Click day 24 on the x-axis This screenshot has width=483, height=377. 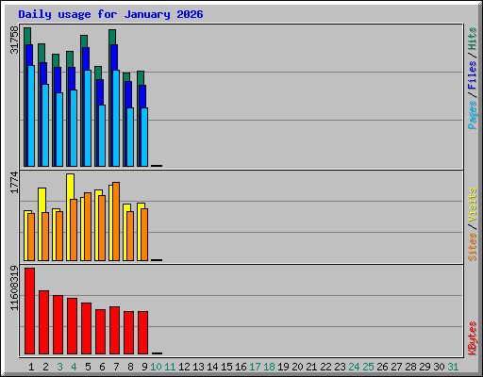(x=354, y=367)
